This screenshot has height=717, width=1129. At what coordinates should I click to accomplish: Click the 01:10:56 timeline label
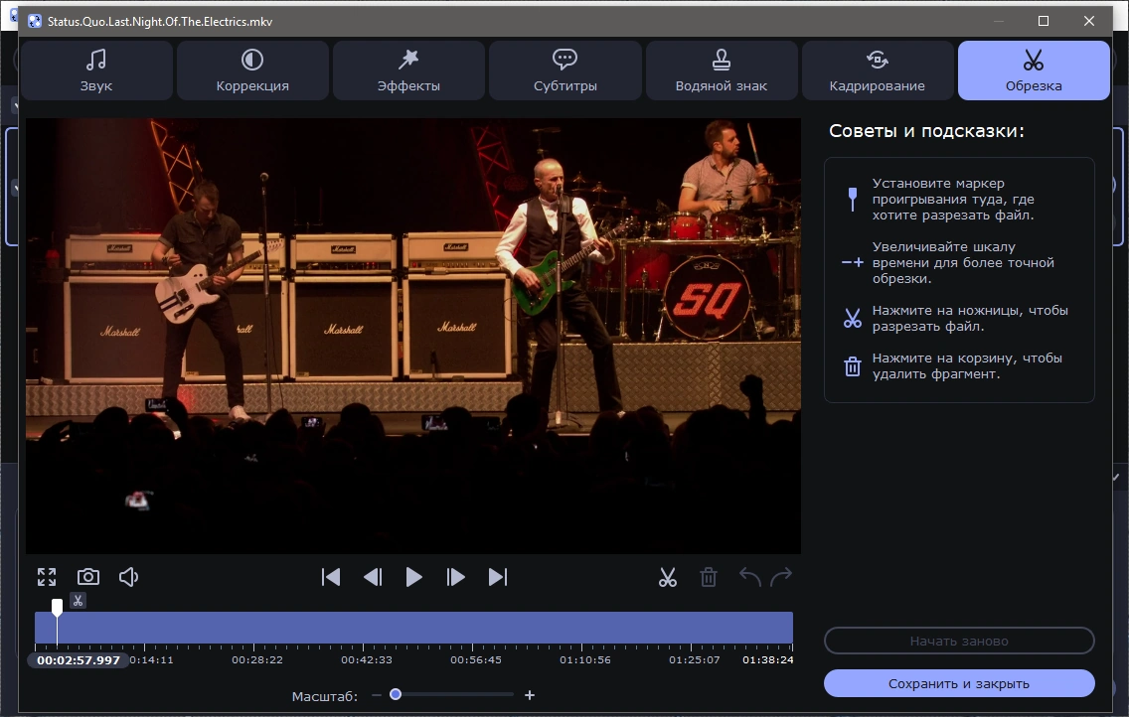(584, 659)
